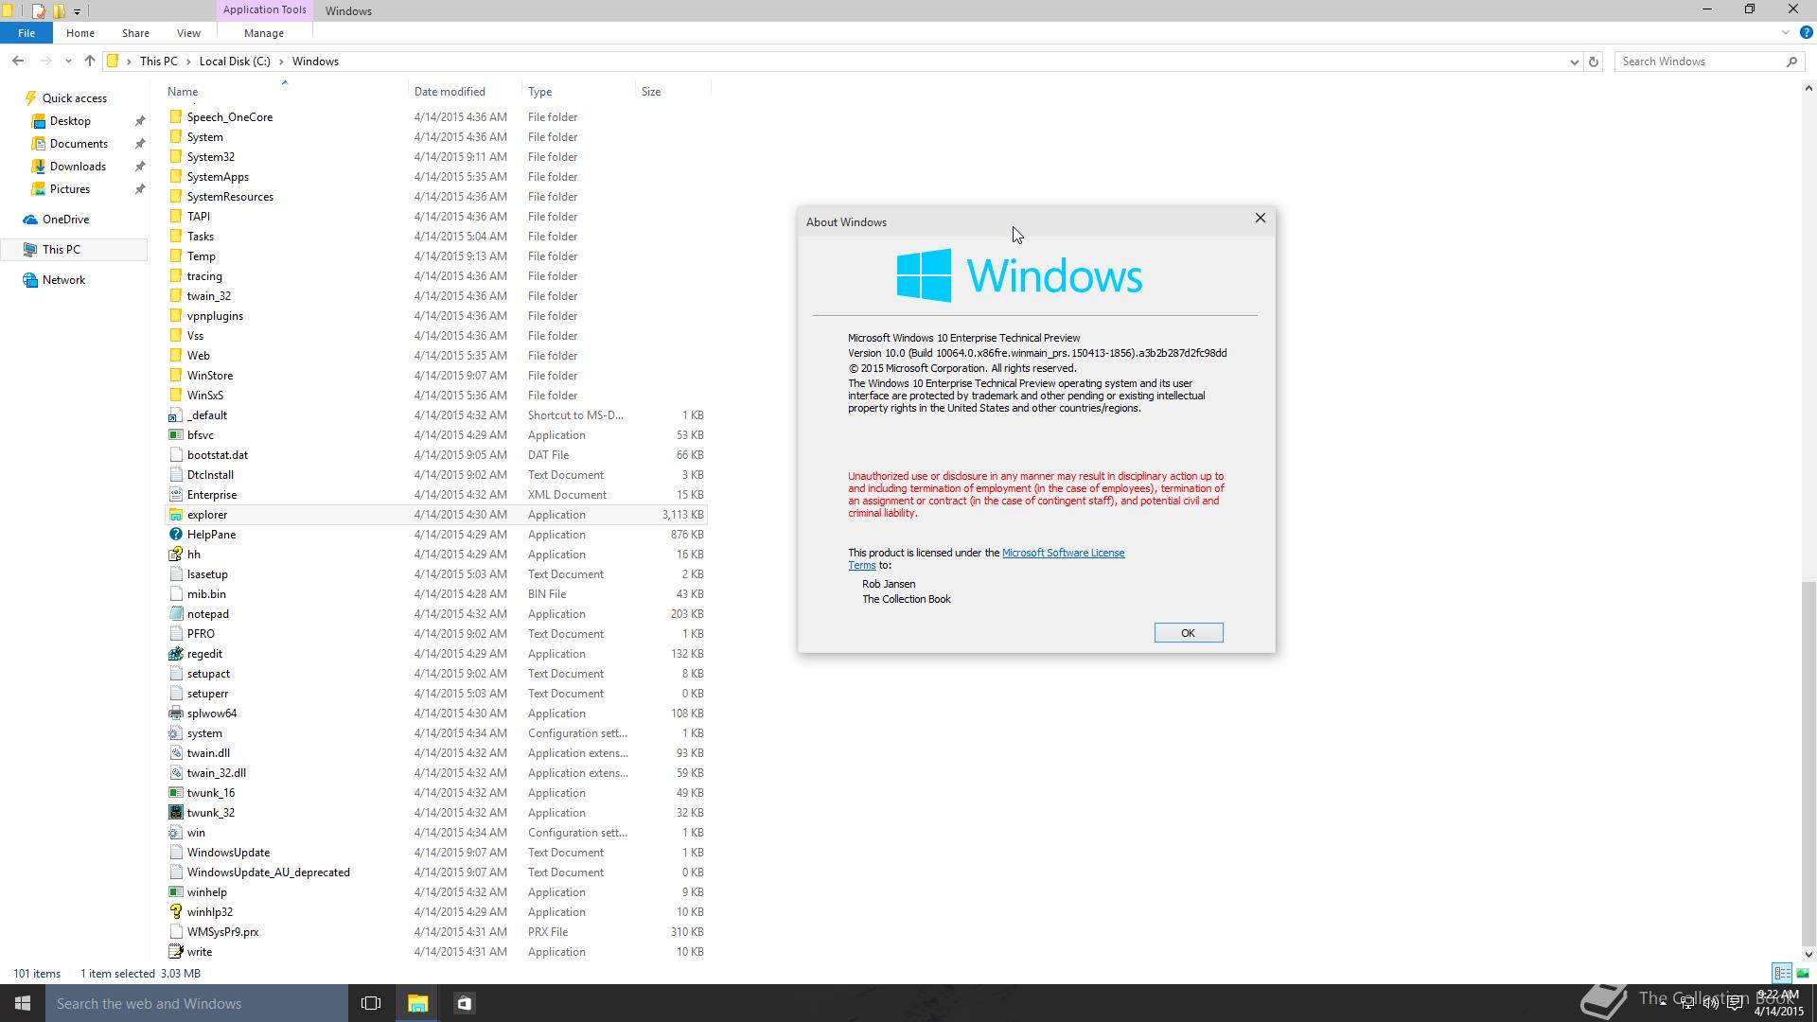
Task: Select the regedit application icon
Action: point(175,654)
